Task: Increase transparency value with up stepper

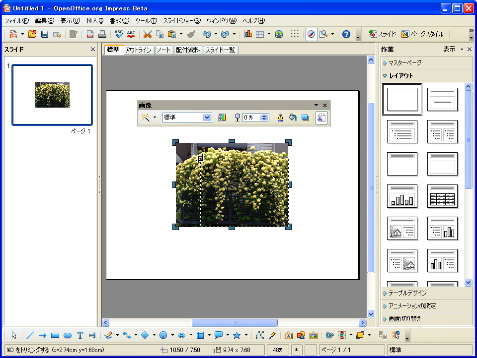Action: pyautogui.click(x=264, y=116)
